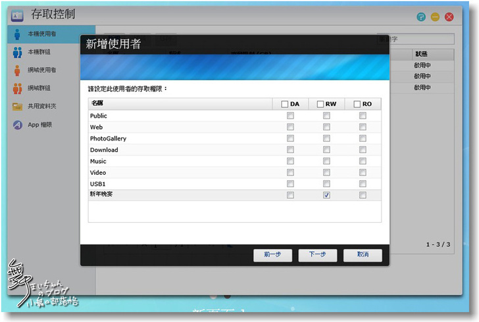Screen dimensions: 479x322
Task: Check RW for the Web folder
Action: 326,127
